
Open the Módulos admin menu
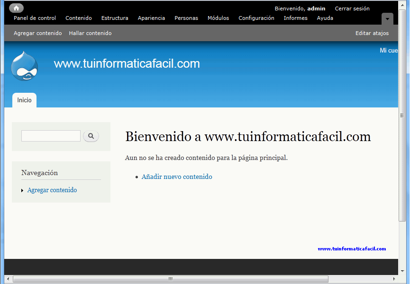pyautogui.click(x=219, y=18)
